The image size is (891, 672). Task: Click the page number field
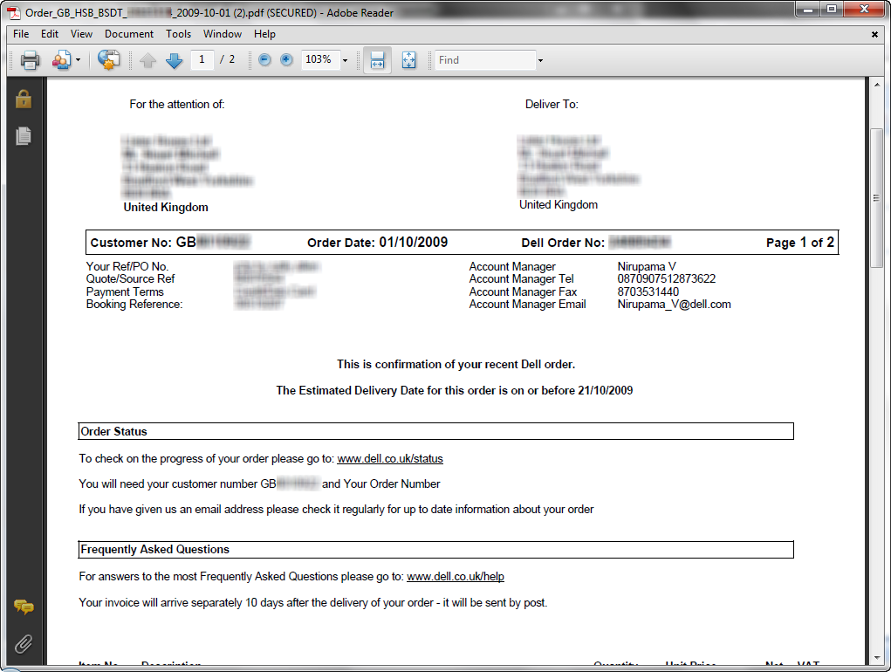tap(202, 59)
